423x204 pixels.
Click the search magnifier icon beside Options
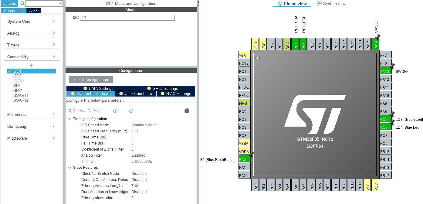click(x=22, y=4)
